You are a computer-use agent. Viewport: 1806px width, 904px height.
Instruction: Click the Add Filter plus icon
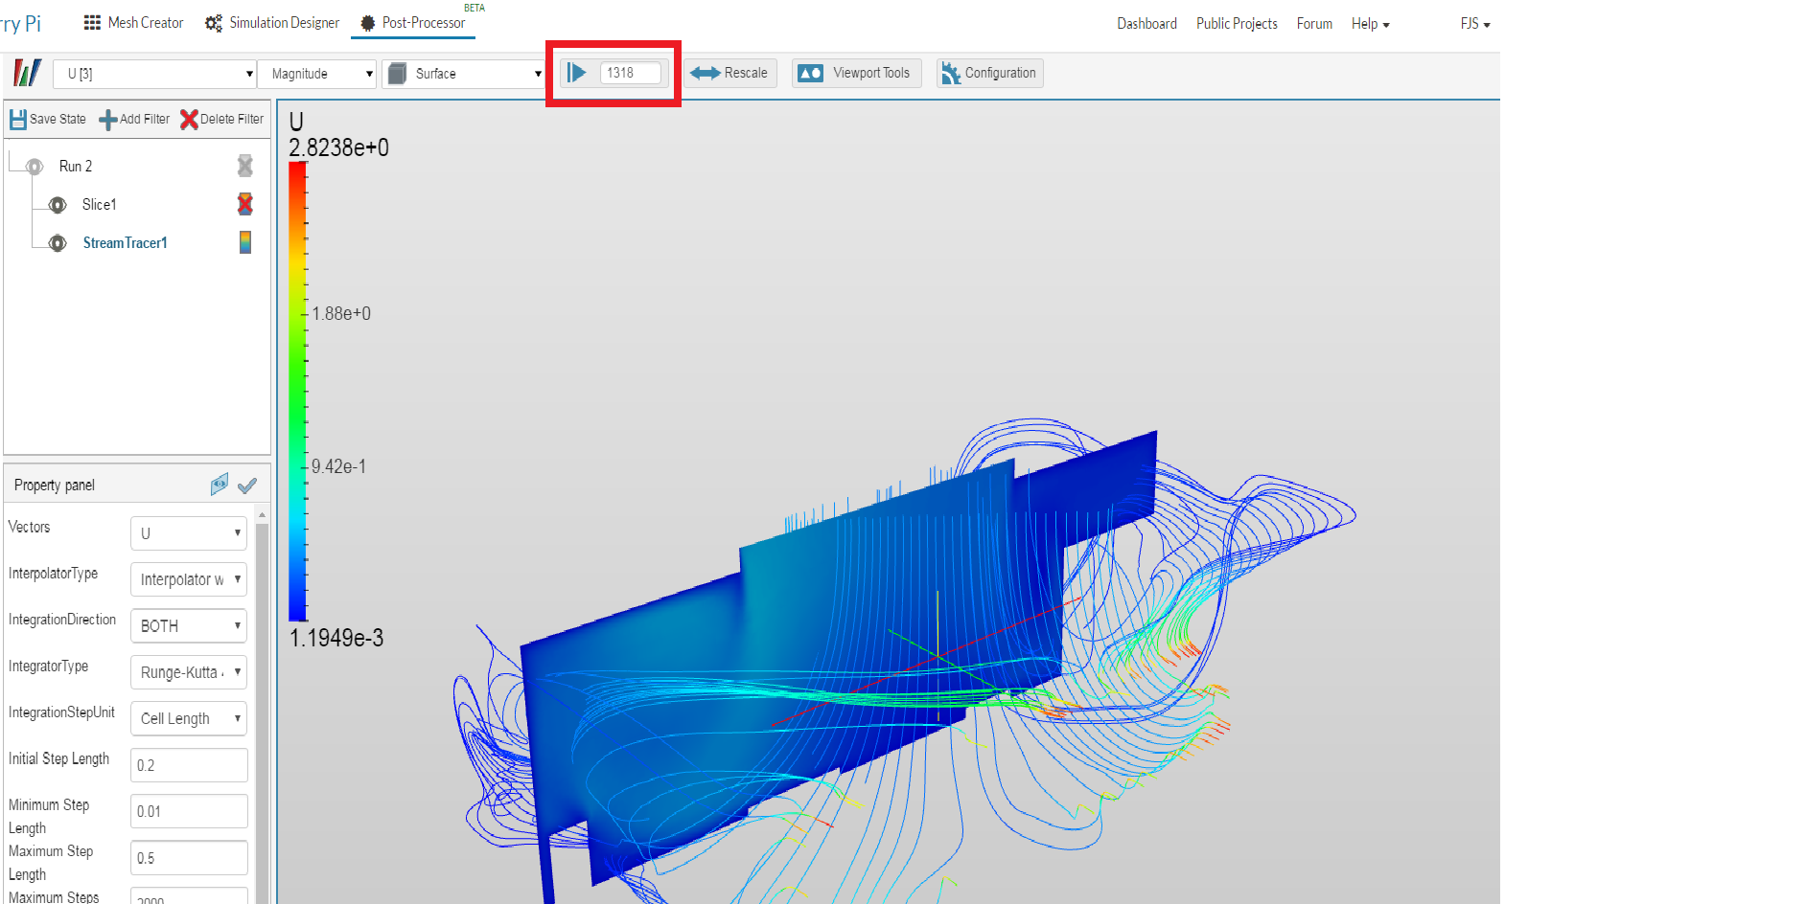(x=108, y=120)
